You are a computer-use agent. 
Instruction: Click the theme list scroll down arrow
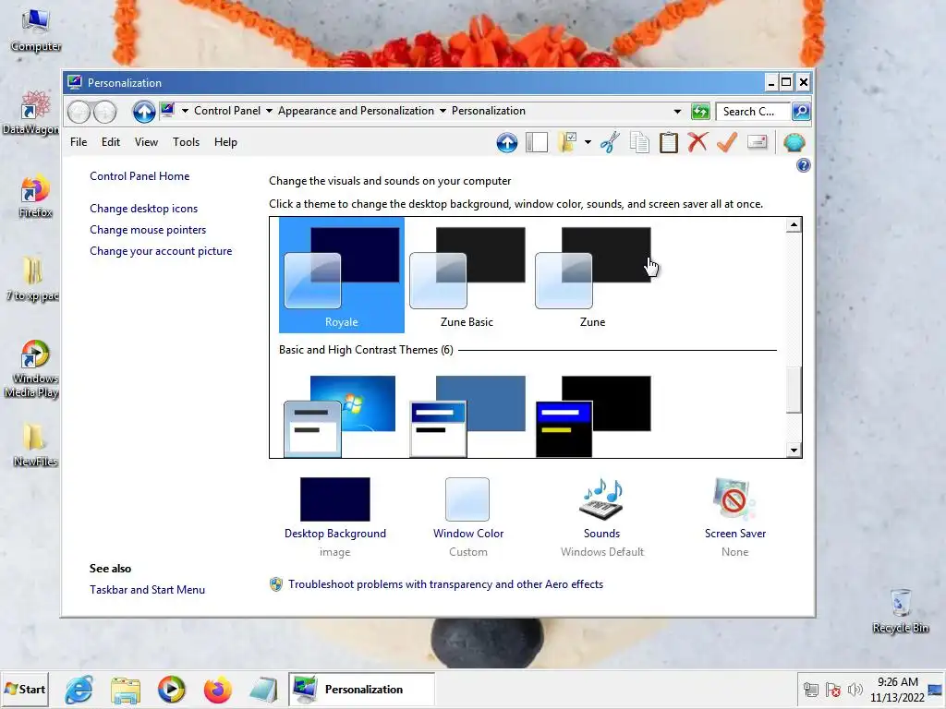794,450
